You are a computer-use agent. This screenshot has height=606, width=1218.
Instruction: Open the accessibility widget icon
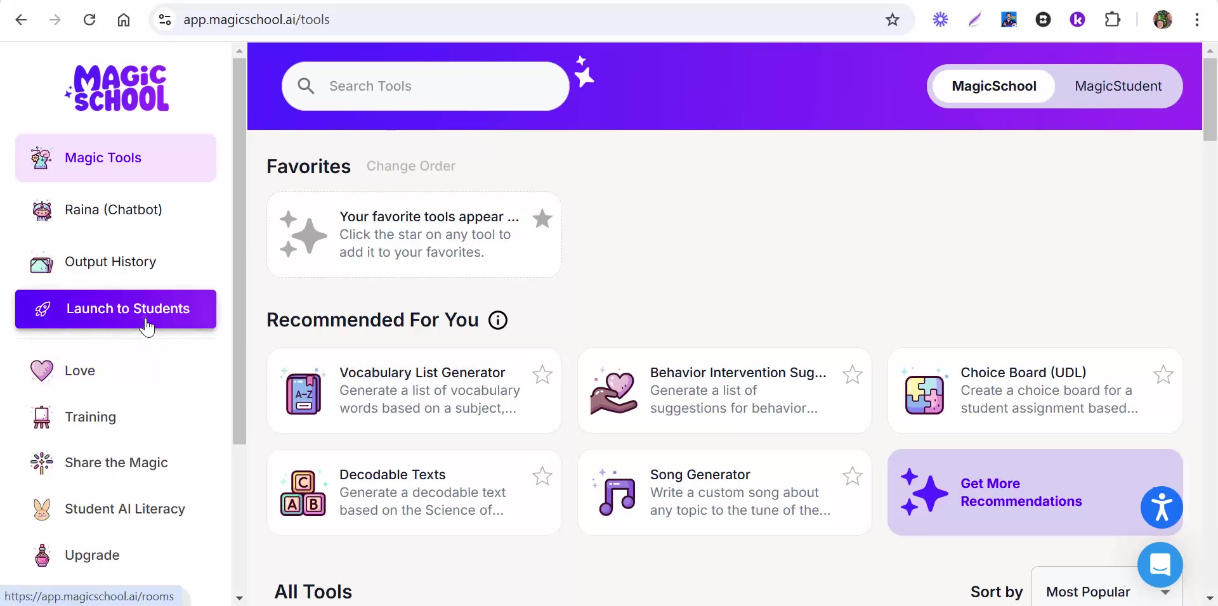pos(1161,507)
